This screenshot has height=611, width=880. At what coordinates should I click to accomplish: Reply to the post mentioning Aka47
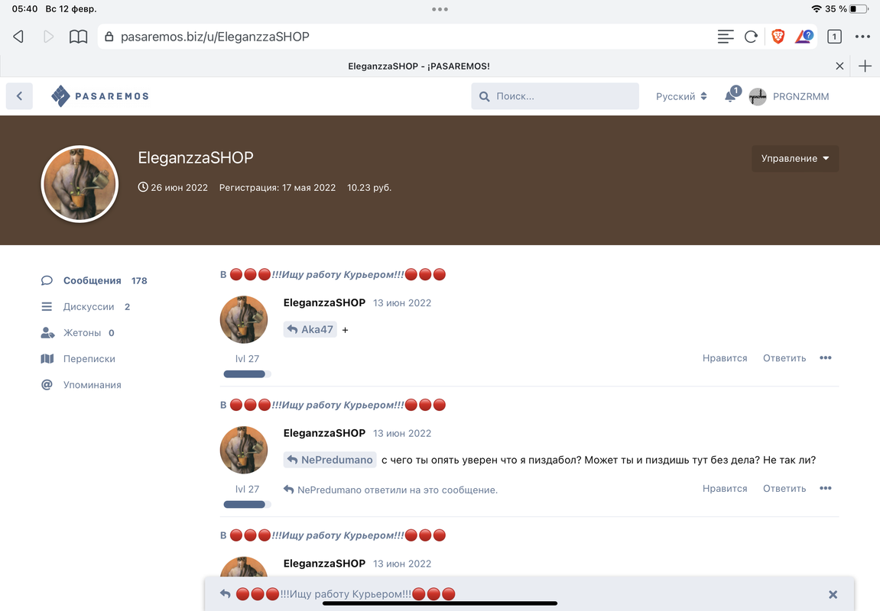(784, 358)
